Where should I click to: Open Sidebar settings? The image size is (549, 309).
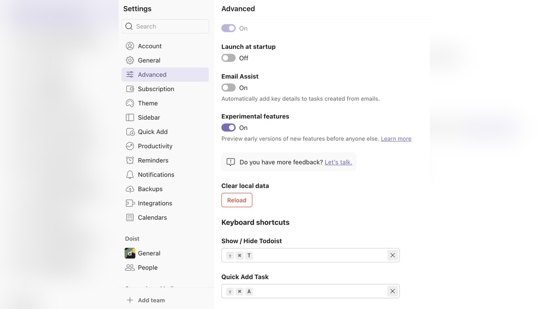click(x=165, y=117)
